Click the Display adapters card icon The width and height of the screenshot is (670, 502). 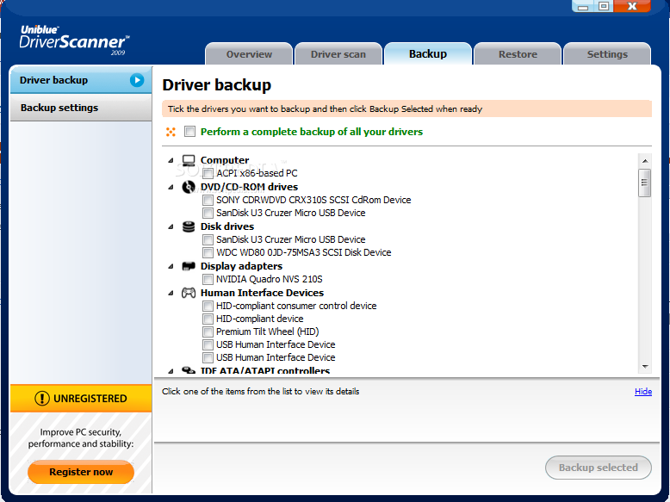coord(189,266)
